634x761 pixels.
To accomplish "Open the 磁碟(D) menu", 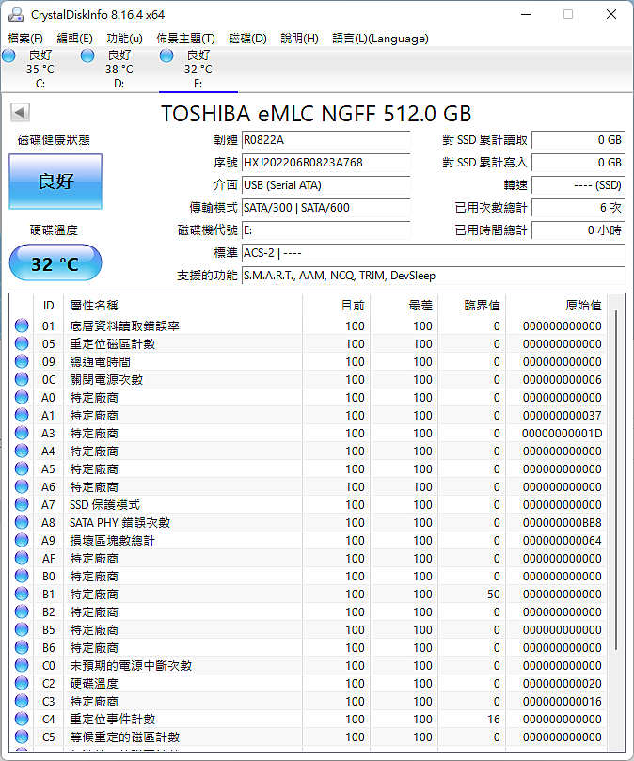I will (x=248, y=39).
